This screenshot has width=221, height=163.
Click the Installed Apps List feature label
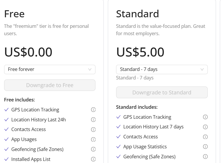point(31,159)
